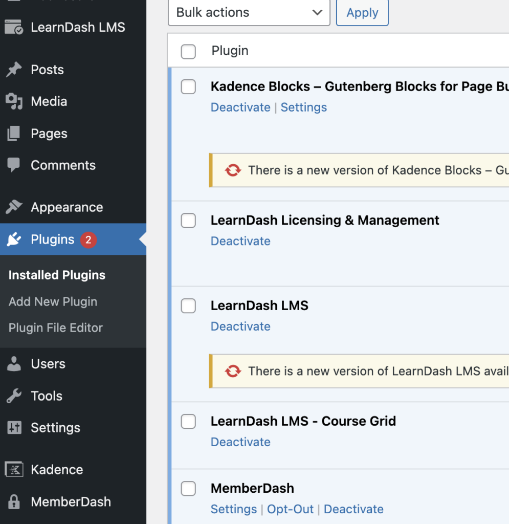The image size is (509, 524).
Task: Click the Pages icon in sidebar
Action: (x=14, y=134)
